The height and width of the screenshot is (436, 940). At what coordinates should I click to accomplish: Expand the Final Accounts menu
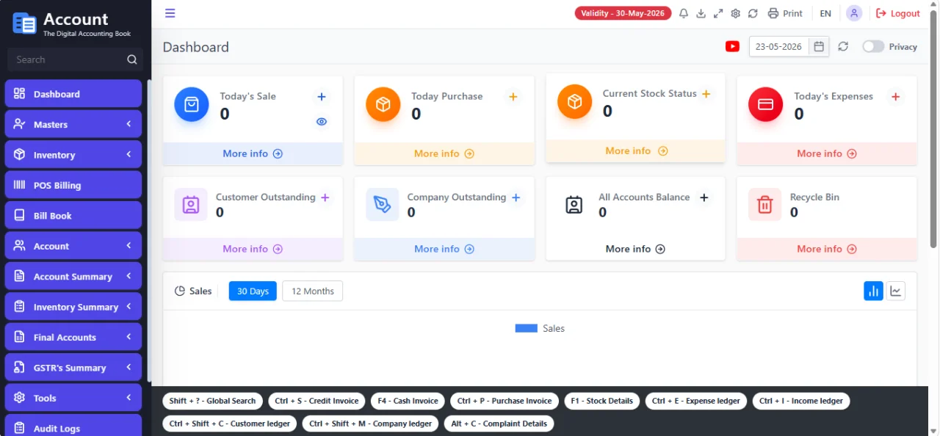pyautogui.click(x=73, y=338)
